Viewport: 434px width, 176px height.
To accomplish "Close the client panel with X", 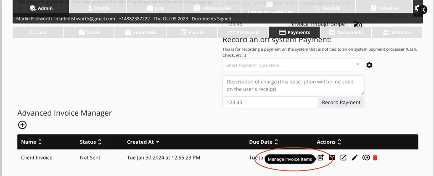I will (x=423, y=10).
